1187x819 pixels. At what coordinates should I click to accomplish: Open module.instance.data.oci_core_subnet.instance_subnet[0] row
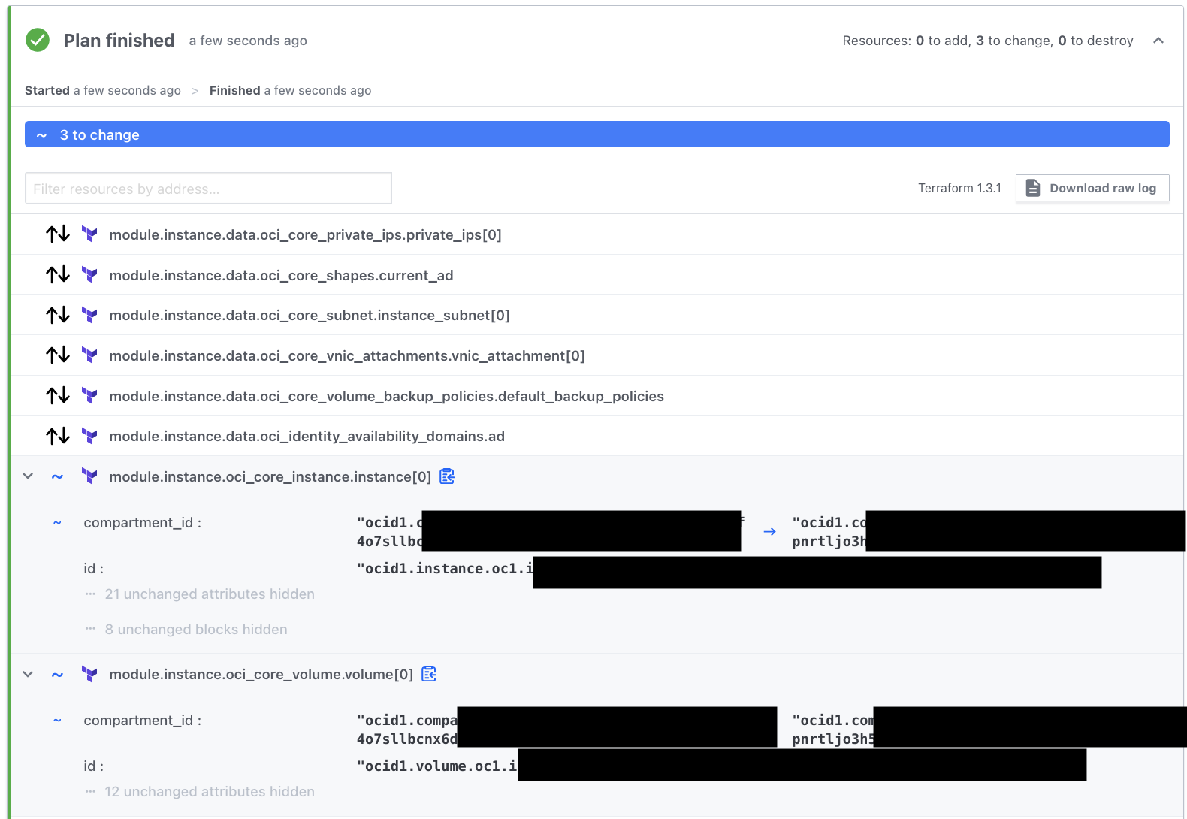tap(597, 315)
